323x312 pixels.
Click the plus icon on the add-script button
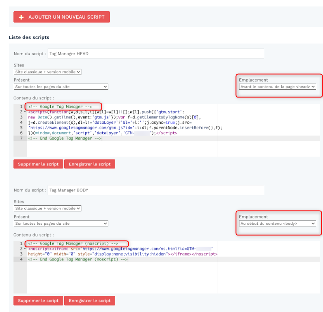coord(21,17)
